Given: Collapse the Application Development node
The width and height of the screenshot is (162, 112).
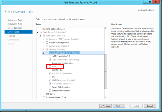Looking at the screenshot, I should point(43,53).
